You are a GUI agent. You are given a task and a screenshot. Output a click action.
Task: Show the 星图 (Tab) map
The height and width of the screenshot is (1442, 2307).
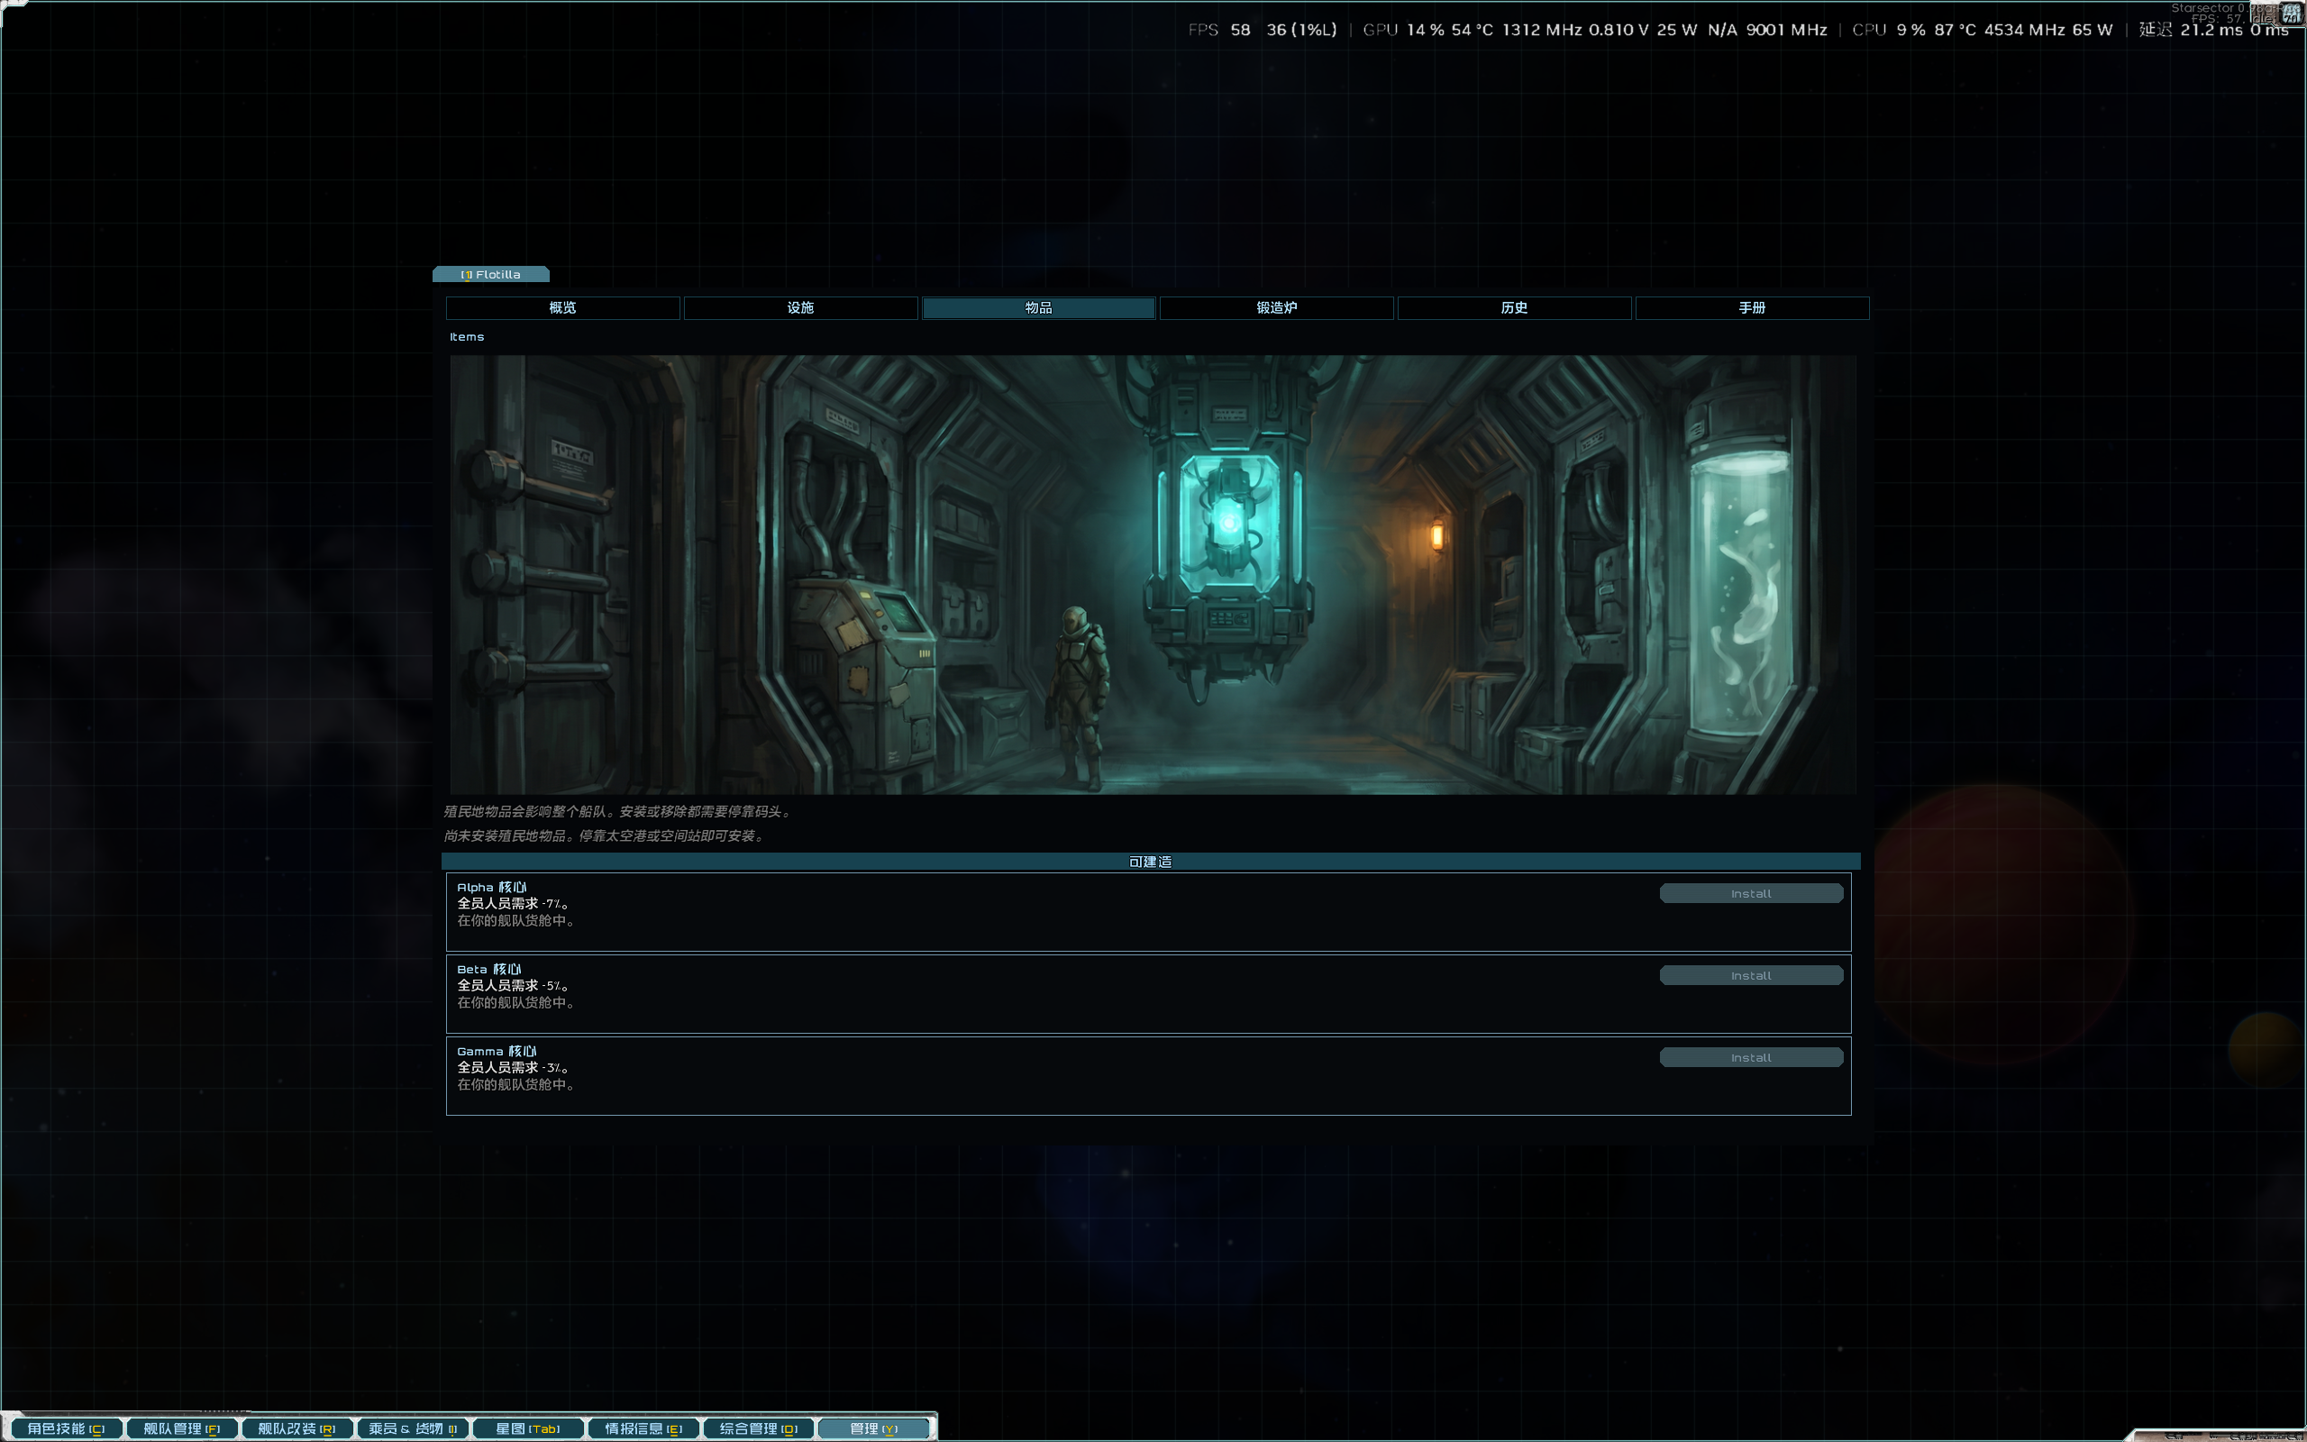(527, 1428)
